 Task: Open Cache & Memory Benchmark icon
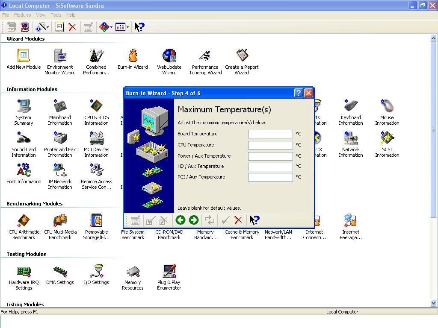tap(242, 234)
